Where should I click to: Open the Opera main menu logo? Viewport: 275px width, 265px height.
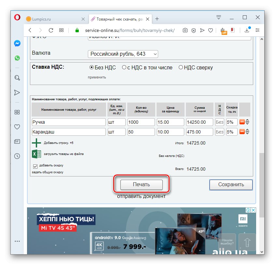click(17, 17)
